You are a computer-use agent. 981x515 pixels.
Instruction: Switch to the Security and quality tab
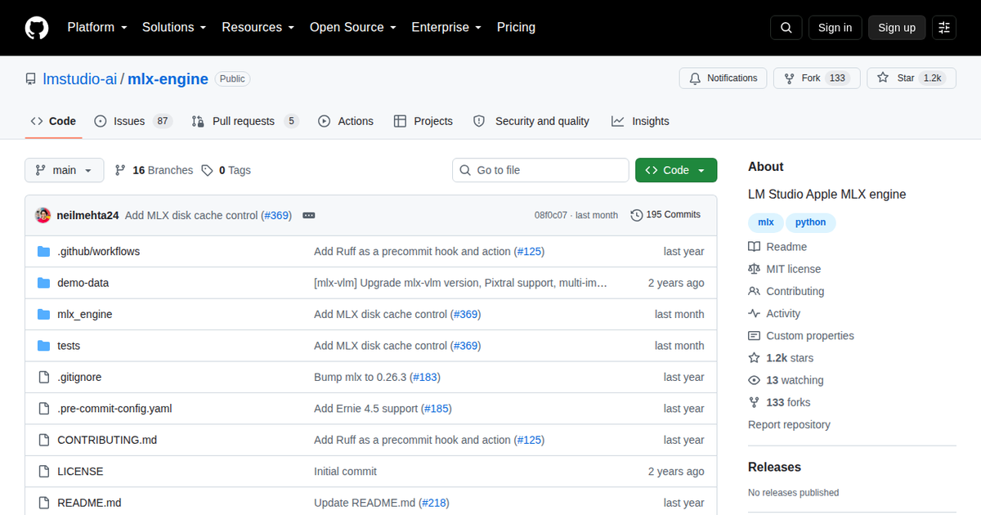[531, 121]
